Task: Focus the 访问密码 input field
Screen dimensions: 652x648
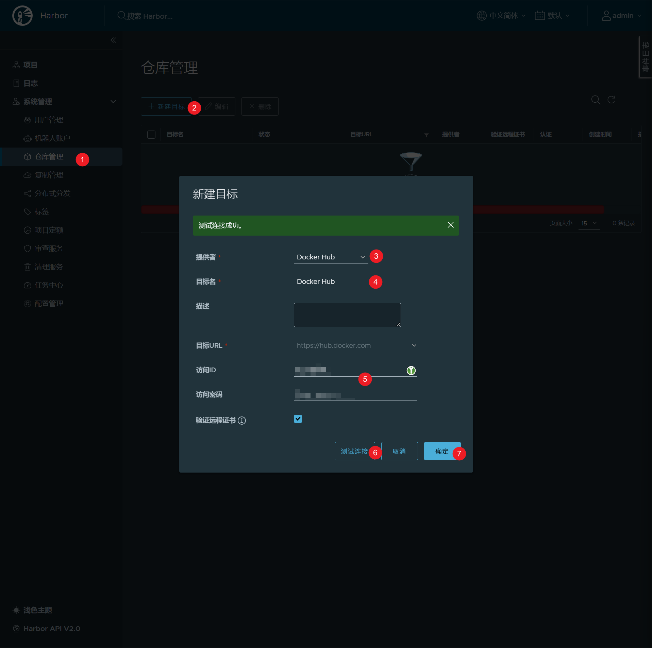Action: point(355,394)
